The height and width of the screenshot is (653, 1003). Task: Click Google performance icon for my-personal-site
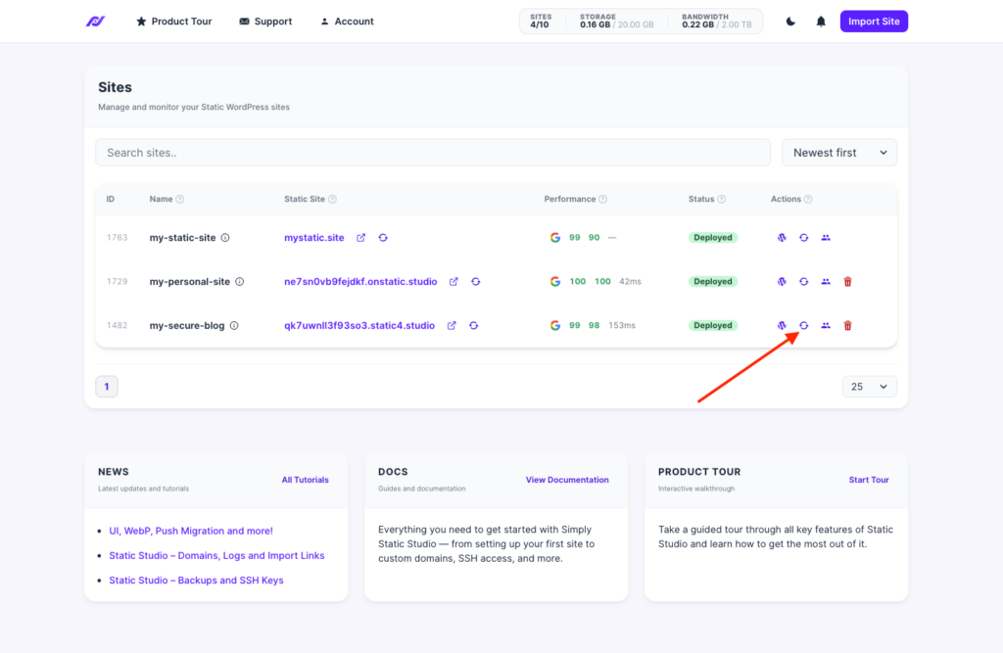coord(555,281)
